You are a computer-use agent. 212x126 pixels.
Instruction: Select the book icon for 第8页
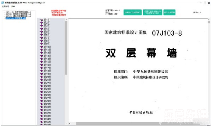(x=42, y=41)
